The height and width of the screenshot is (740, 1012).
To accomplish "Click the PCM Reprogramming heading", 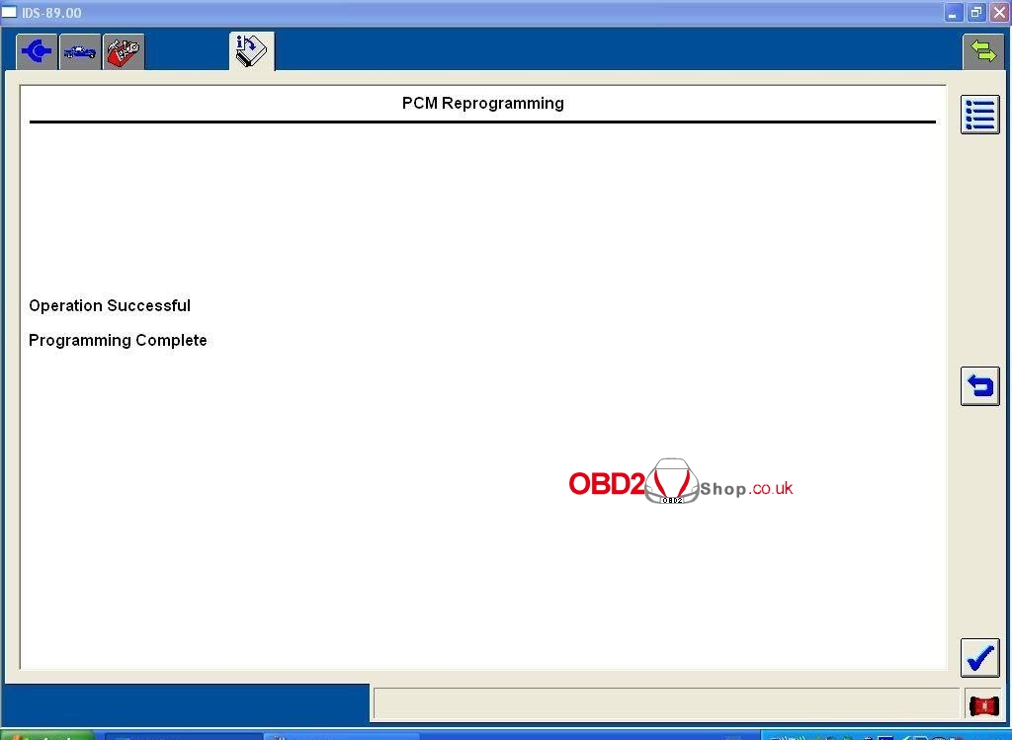I will pos(482,104).
